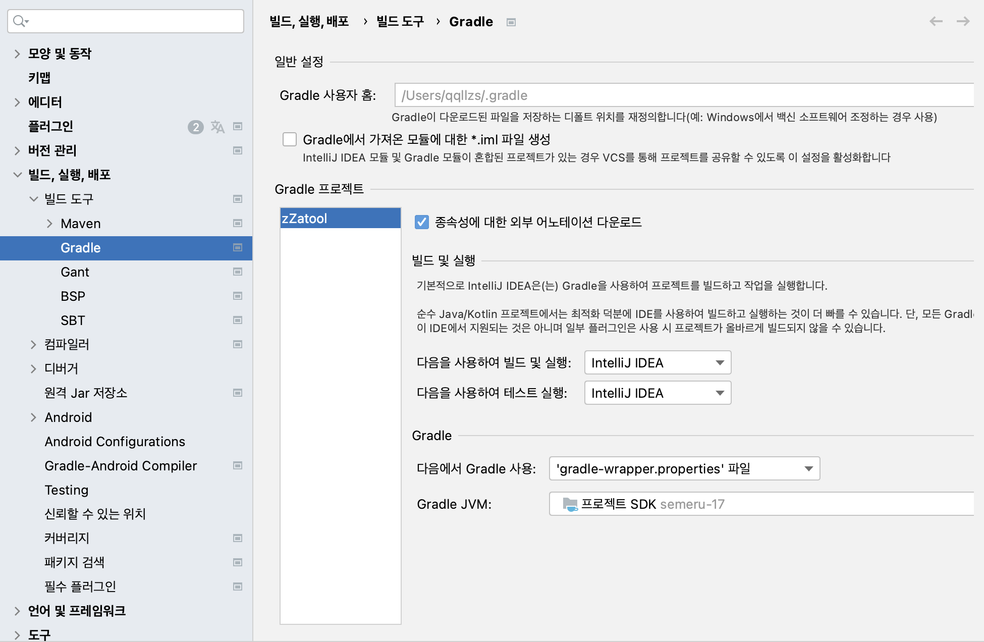This screenshot has width=984, height=642.
Task: Navigate back with left arrow icon
Action: [x=936, y=21]
